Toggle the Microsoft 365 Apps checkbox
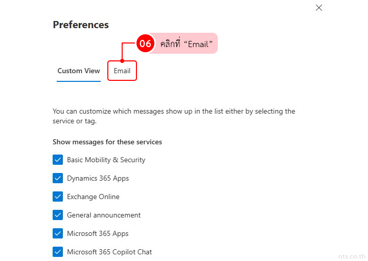Screen dimensions: 368x261 click(58, 233)
